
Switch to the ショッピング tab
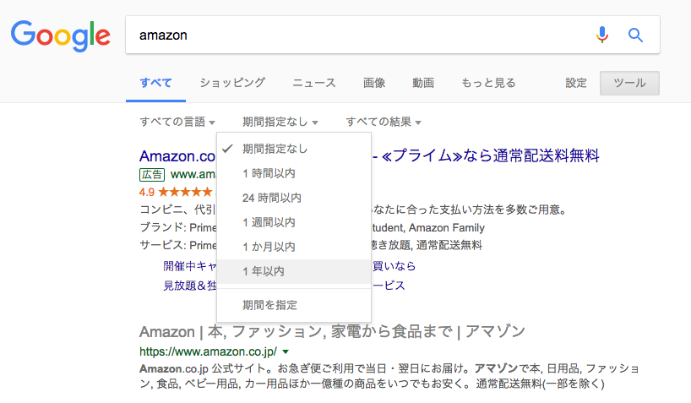pyautogui.click(x=232, y=83)
